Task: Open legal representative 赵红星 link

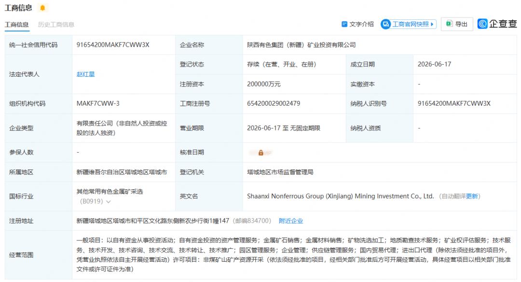Action: point(86,74)
